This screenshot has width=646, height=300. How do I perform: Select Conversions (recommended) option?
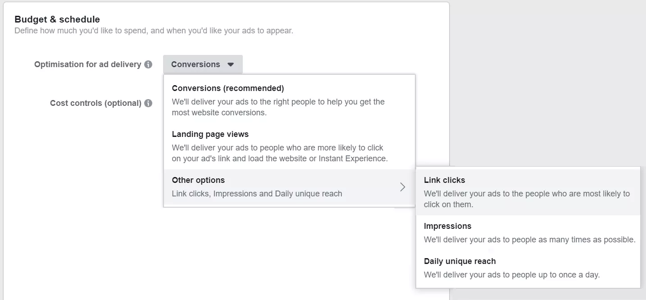(228, 88)
